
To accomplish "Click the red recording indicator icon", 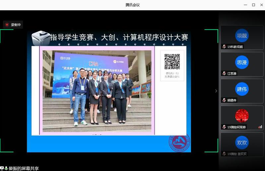I will [x=7, y=25].
